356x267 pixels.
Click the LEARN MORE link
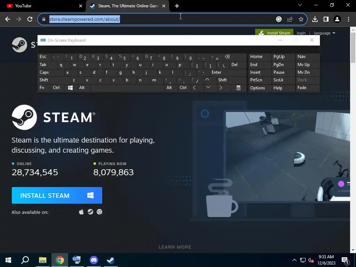(x=175, y=247)
